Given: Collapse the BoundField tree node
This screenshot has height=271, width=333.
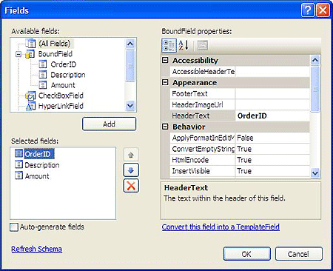Looking at the screenshot, I should click(x=18, y=54).
